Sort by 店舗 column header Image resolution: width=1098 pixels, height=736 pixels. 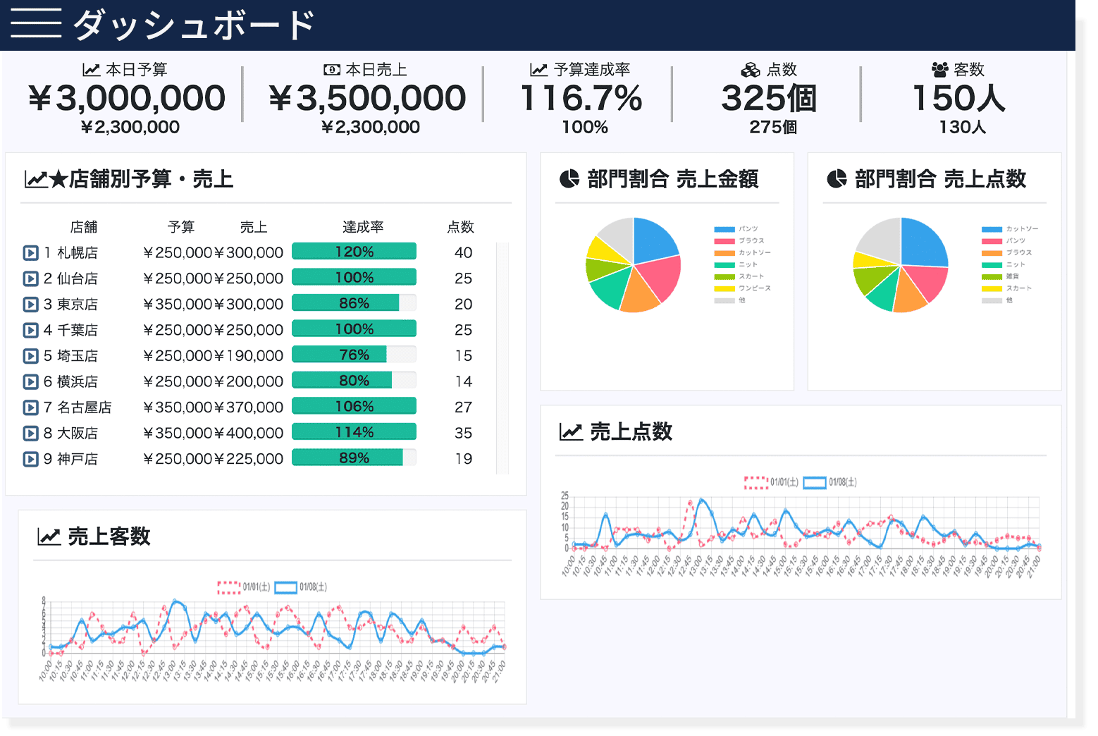pos(84,227)
